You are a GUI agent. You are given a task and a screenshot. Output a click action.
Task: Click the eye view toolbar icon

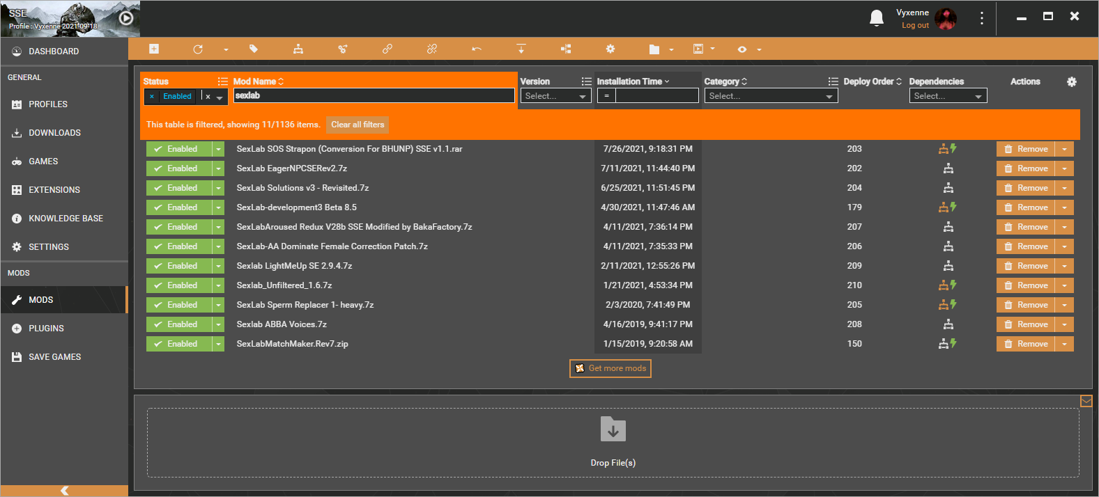pyautogui.click(x=742, y=49)
